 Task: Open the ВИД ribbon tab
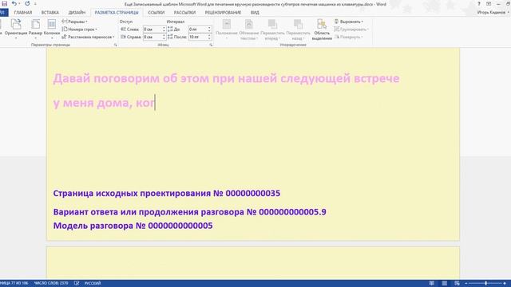click(x=255, y=13)
